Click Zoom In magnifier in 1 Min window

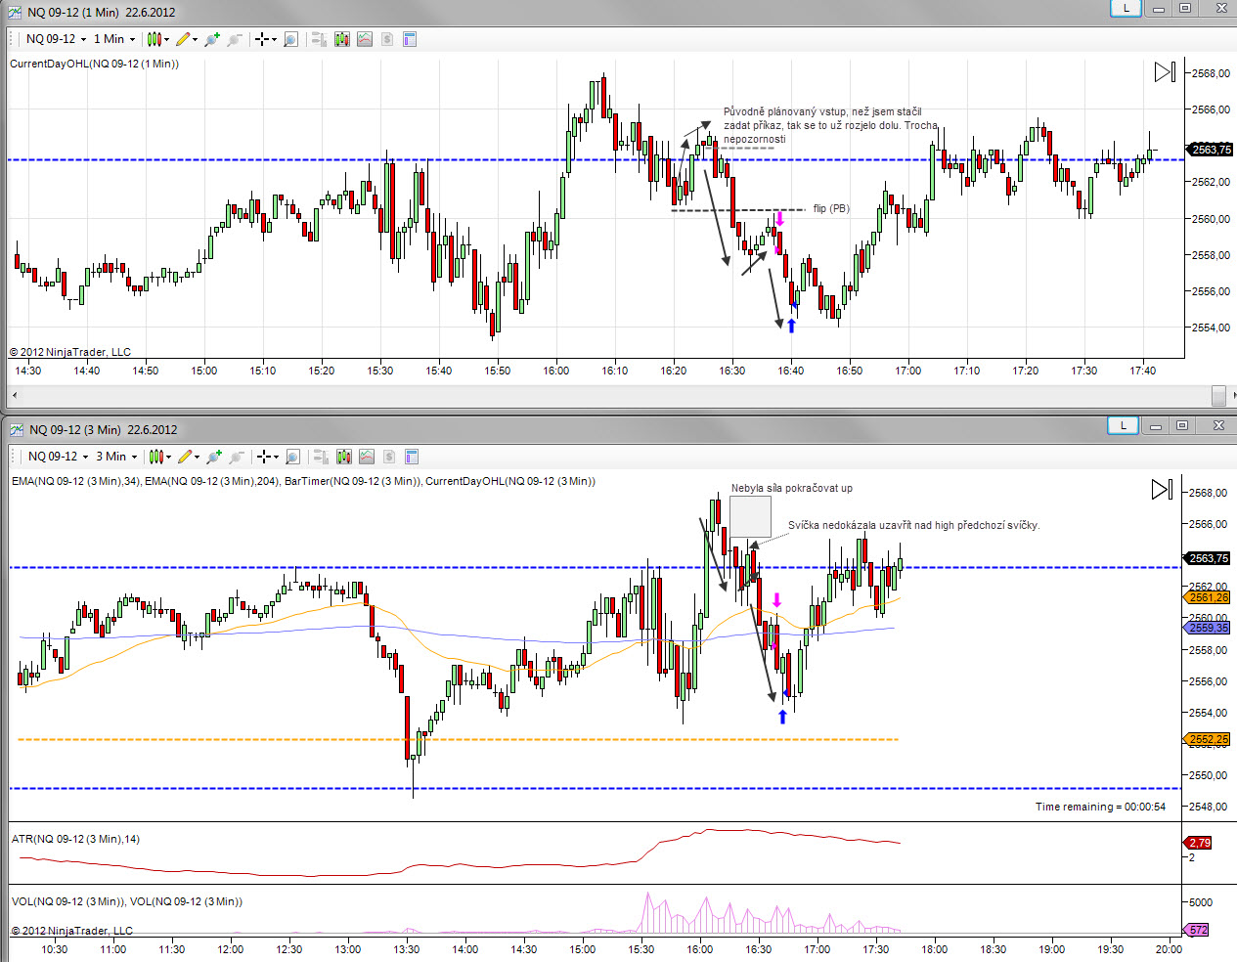coord(212,39)
